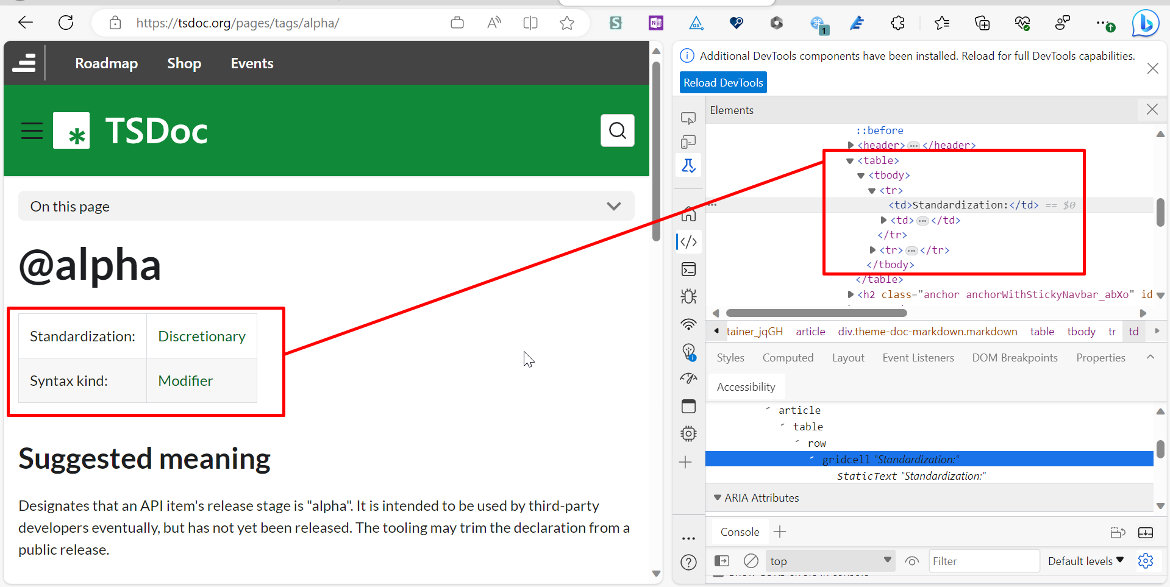This screenshot has width=1170, height=587.
Task: Open the Application panel window icon
Action: coord(688,406)
